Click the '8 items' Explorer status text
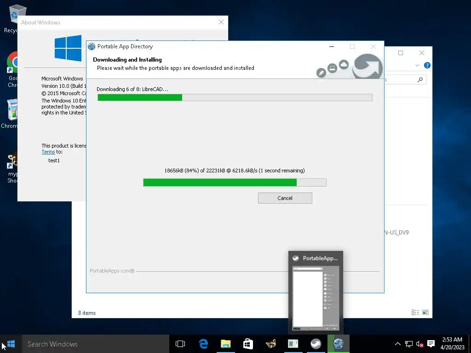Screen dimensions: 471x353 point(87,313)
